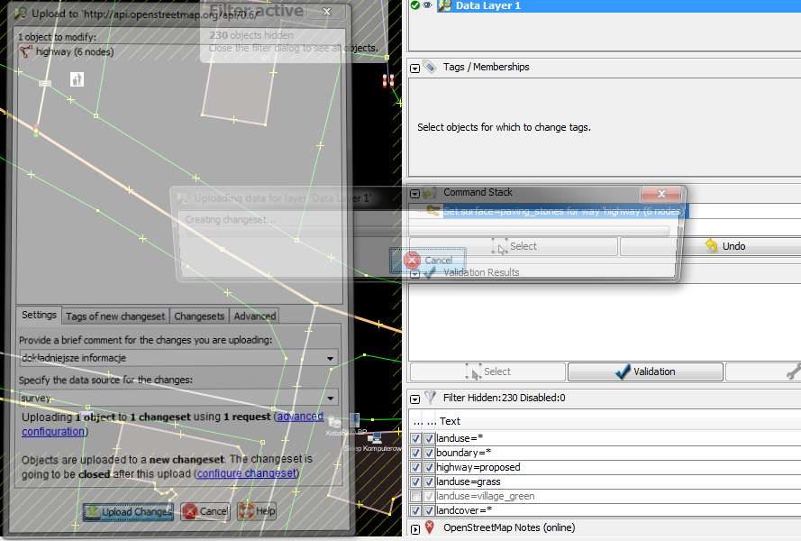
Task: Click Upload Changes button
Action: [x=128, y=511]
